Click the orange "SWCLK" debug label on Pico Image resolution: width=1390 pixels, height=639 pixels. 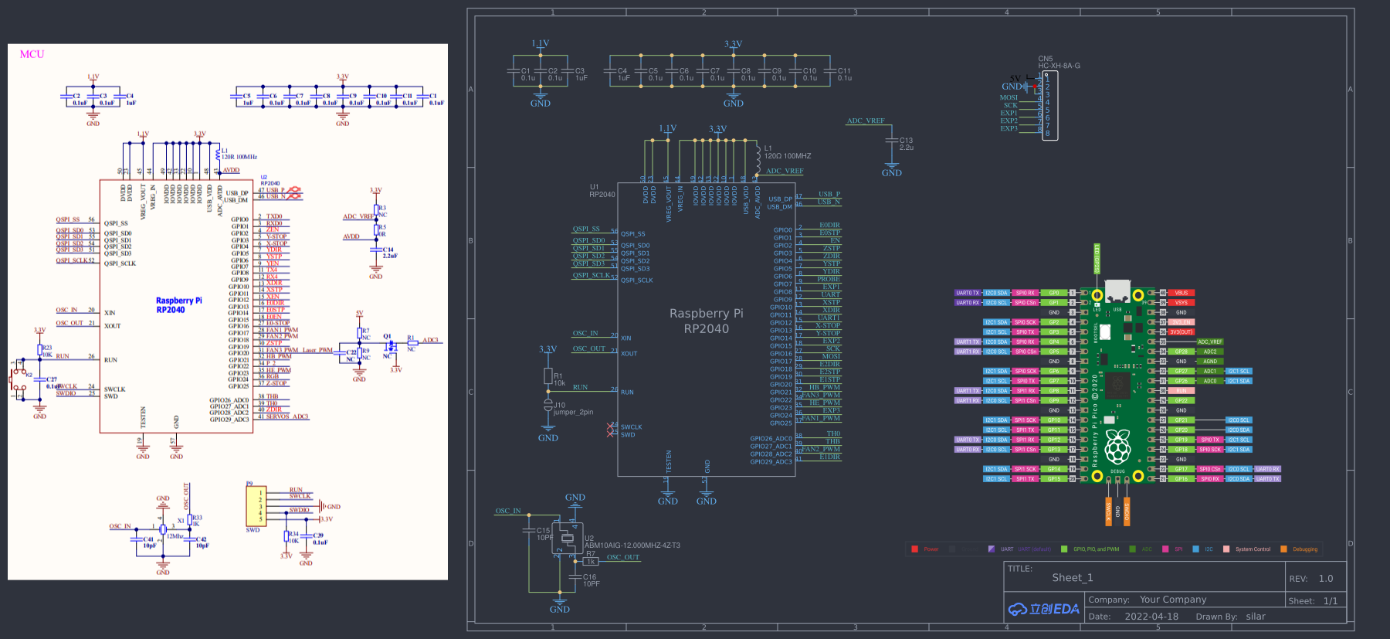[1108, 512]
